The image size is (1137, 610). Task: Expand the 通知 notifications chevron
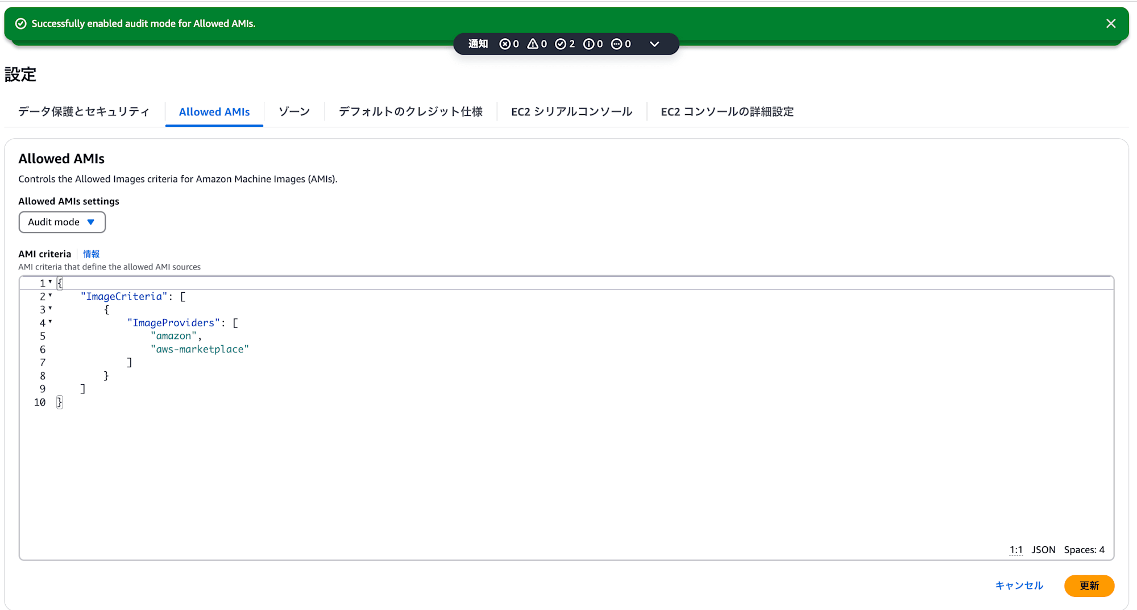tap(654, 44)
